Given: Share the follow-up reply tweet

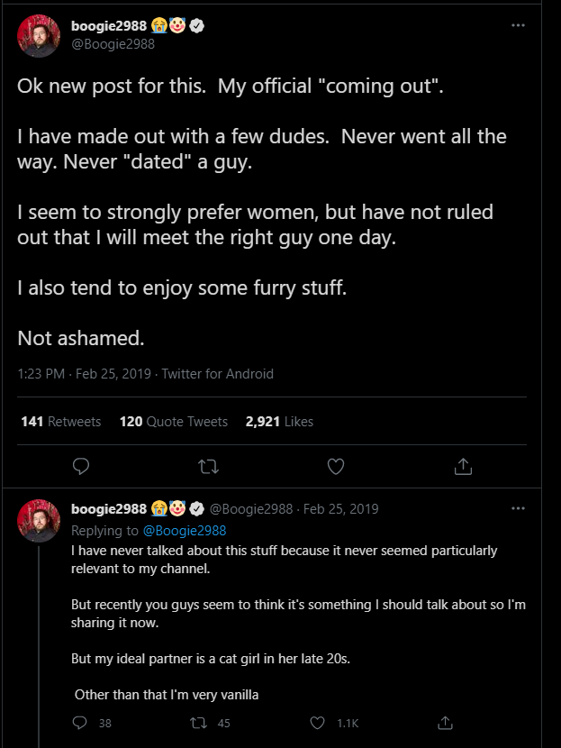Looking at the screenshot, I should pos(443,722).
